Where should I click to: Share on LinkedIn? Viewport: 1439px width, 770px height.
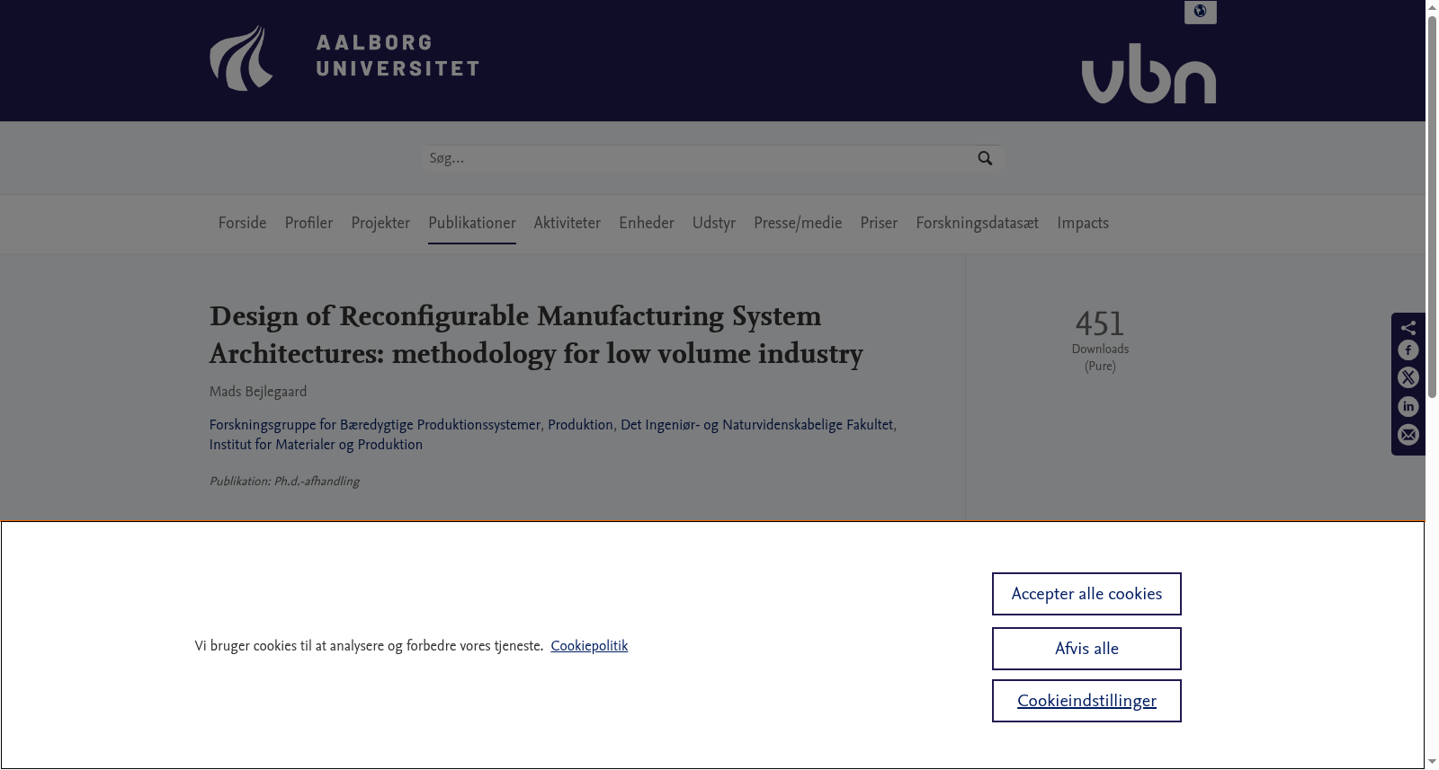[x=1408, y=407]
